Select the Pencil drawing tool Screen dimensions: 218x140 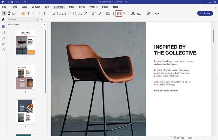[94, 13]
